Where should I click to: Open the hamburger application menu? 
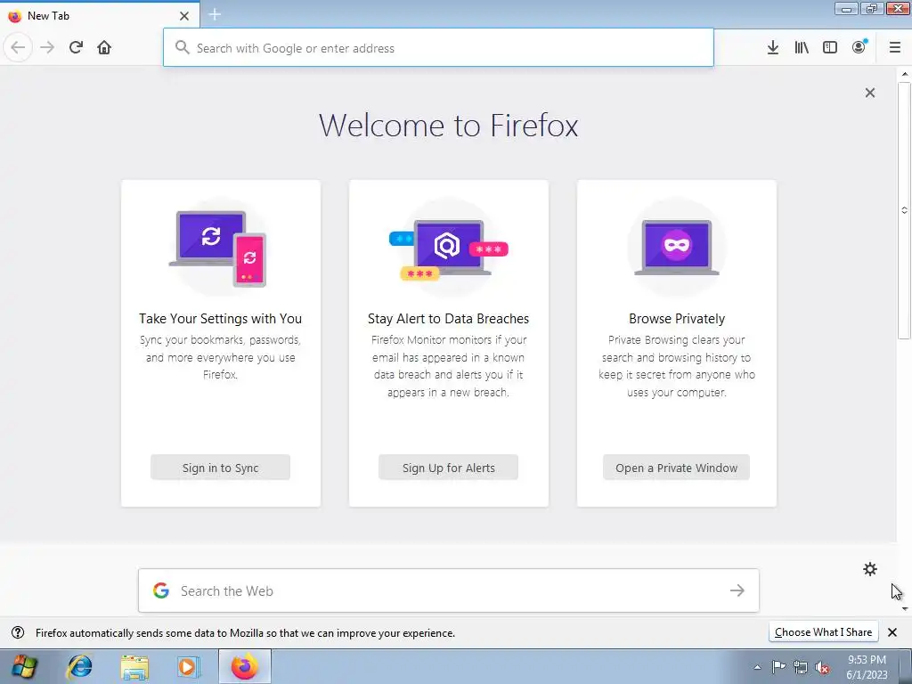click(x=895, y=48)
